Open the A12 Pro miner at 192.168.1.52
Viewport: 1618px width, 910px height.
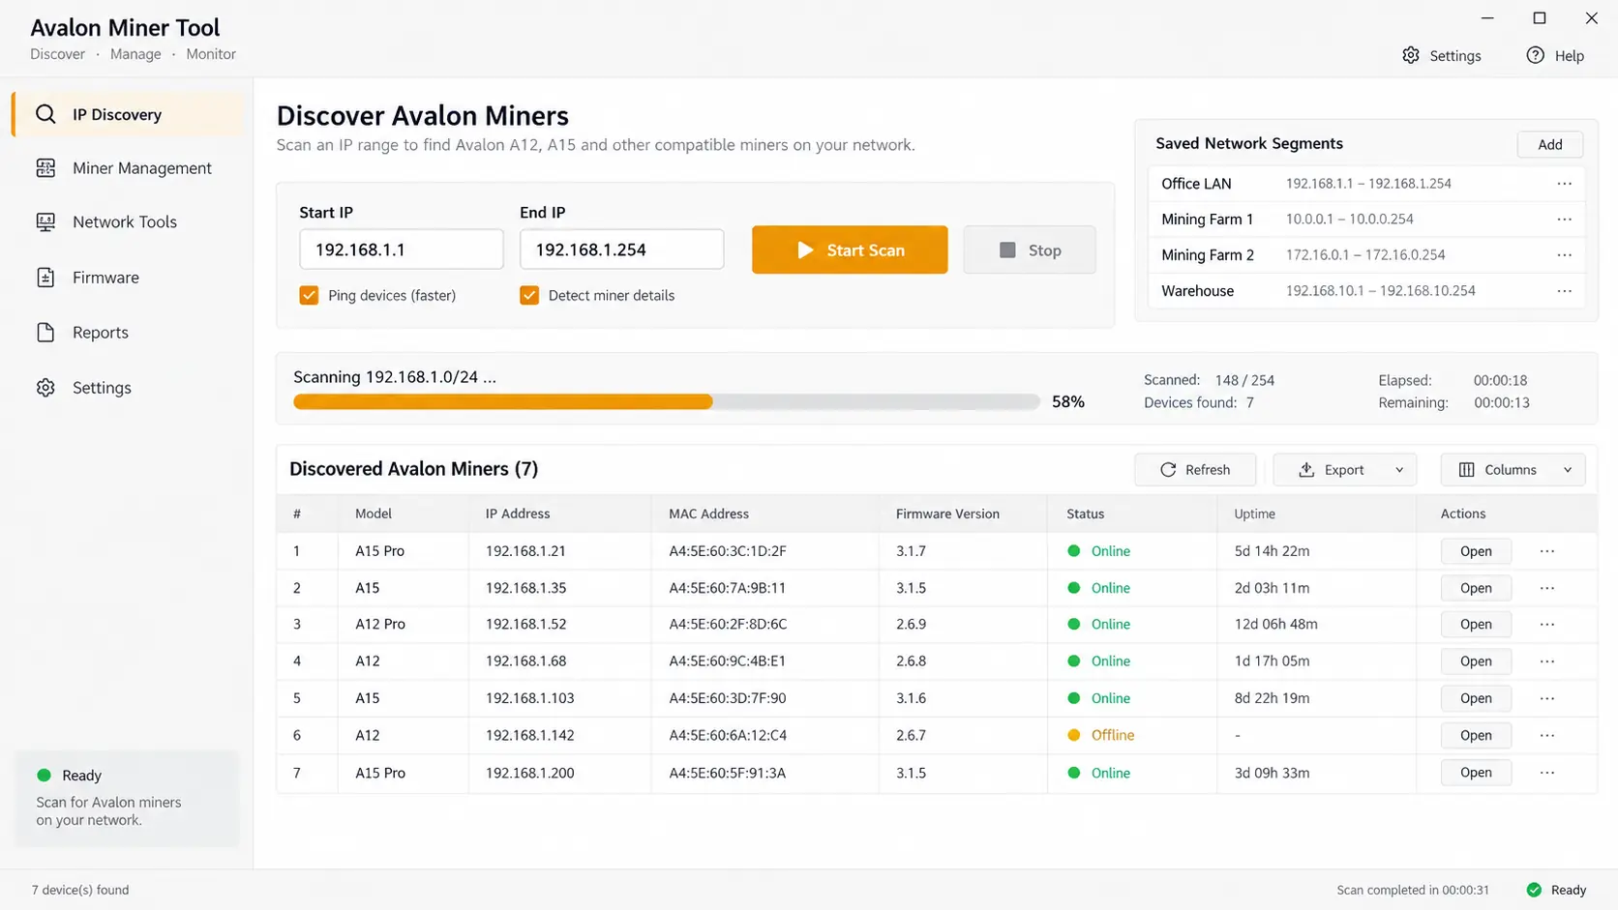1476,625
